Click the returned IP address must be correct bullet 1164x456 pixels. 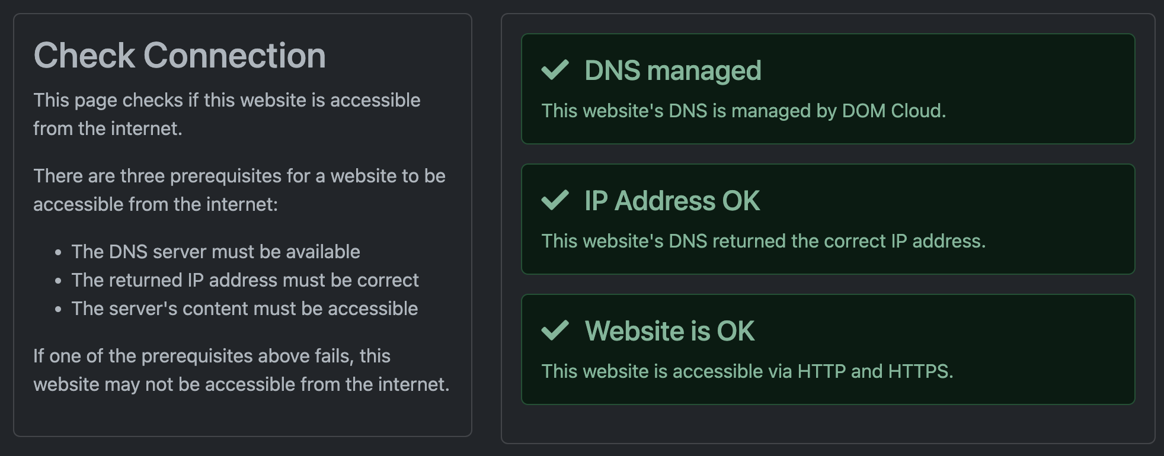[245, 280]
